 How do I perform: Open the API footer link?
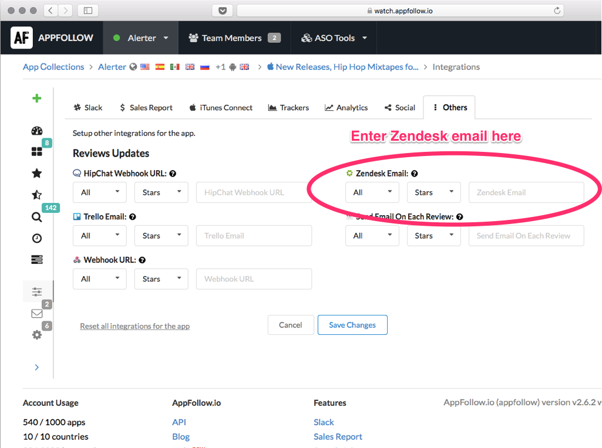click(x=179, y=422)
